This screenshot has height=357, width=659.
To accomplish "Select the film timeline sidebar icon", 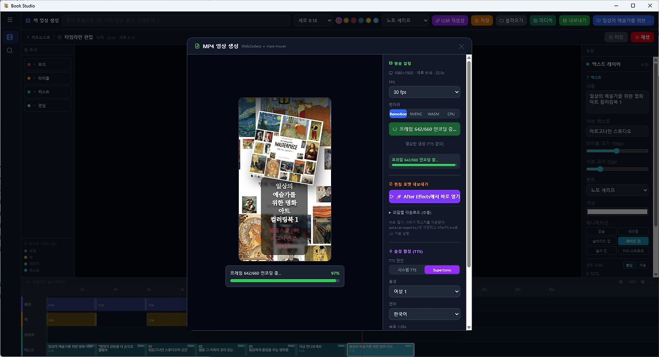I will pos(10,37).
